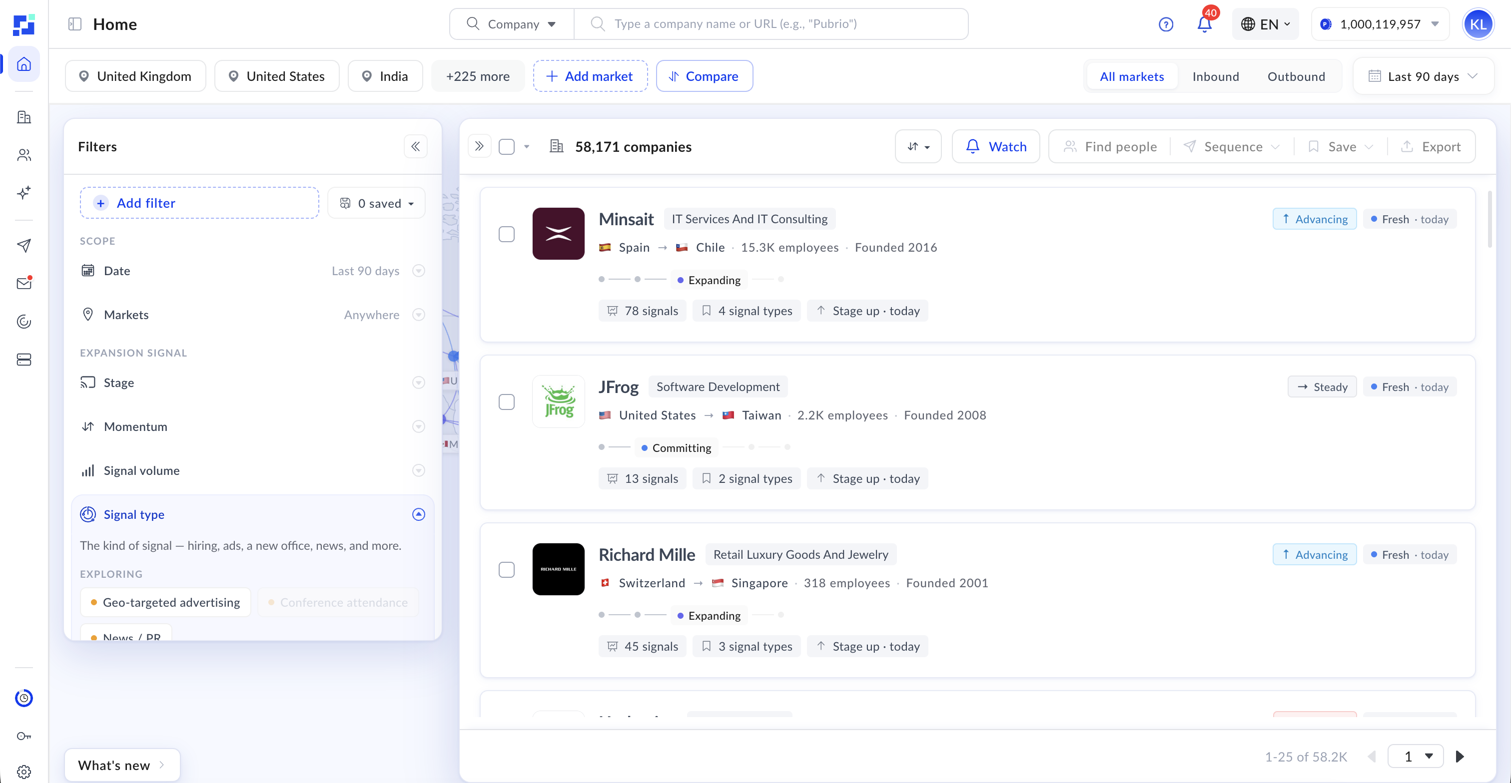Screen dimensions: 1511x783
Task: Click the Markets pin icon in filters
Action: coord(88,315)
